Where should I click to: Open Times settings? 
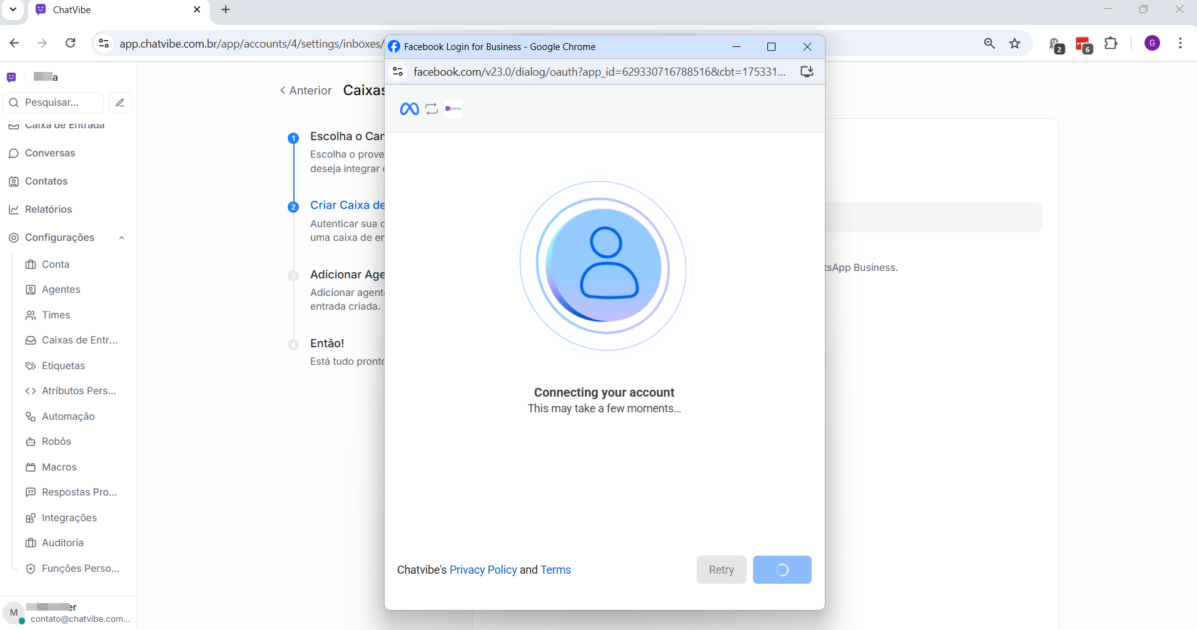(x=56, y=315)
